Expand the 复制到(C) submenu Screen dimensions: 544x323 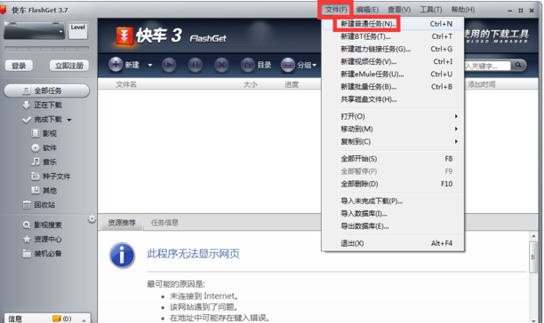click(x=393, y=142)
